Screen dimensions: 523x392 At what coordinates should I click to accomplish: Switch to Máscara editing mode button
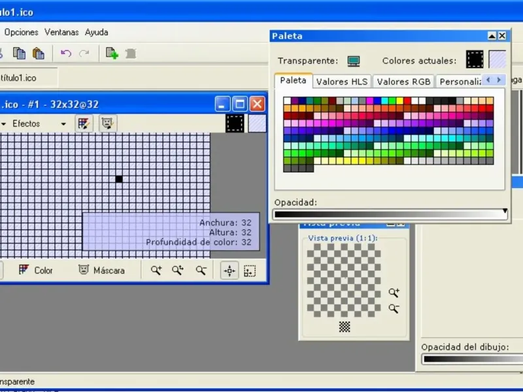click(101, 270)
